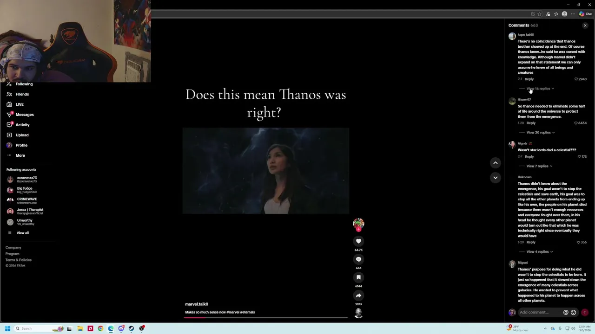This screenshot has width=595, height=334.
Task: Open the creator avatar above the like button
Action: [358, 224]
